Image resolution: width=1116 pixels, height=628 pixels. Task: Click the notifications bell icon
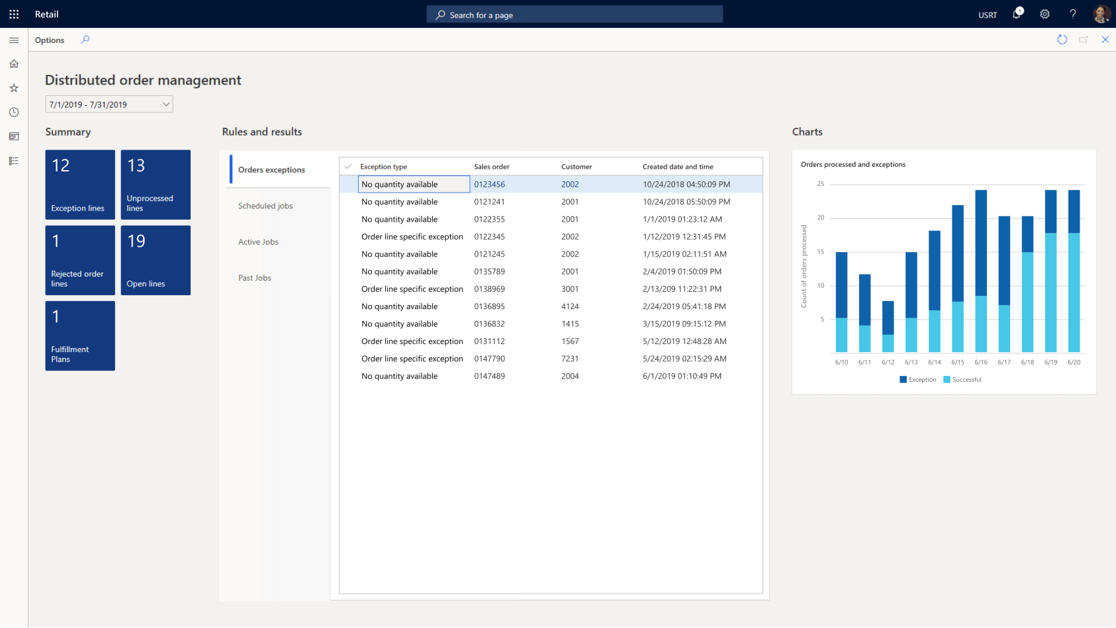pyautogui.click(x=1017, y=14)
